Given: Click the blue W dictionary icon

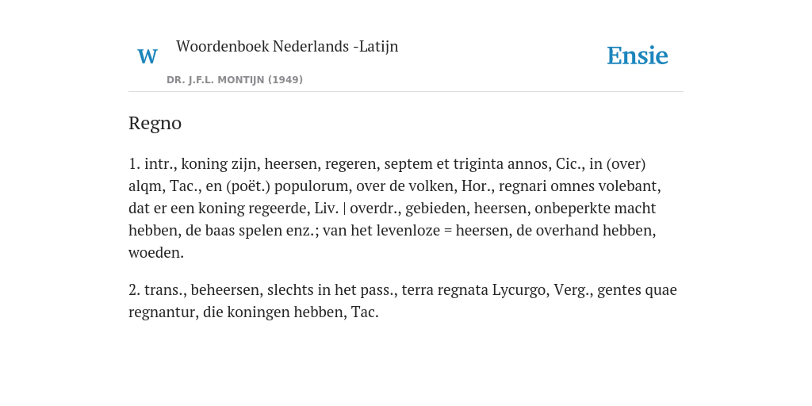Looking at the screenshot, I should click(x=147, y=56).
